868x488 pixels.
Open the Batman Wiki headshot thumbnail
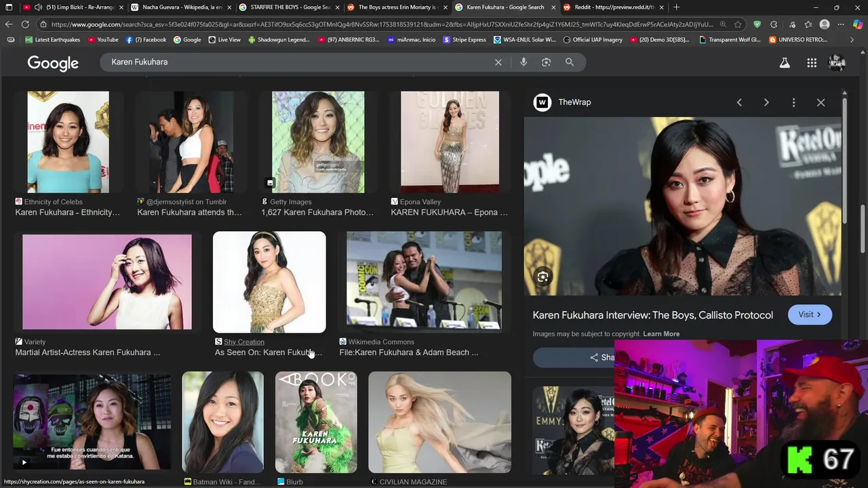click(x=222, y=422)
